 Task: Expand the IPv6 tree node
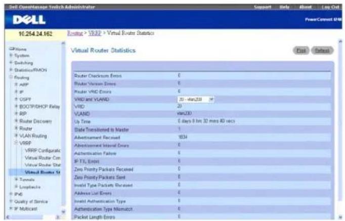tap(11, 194)
